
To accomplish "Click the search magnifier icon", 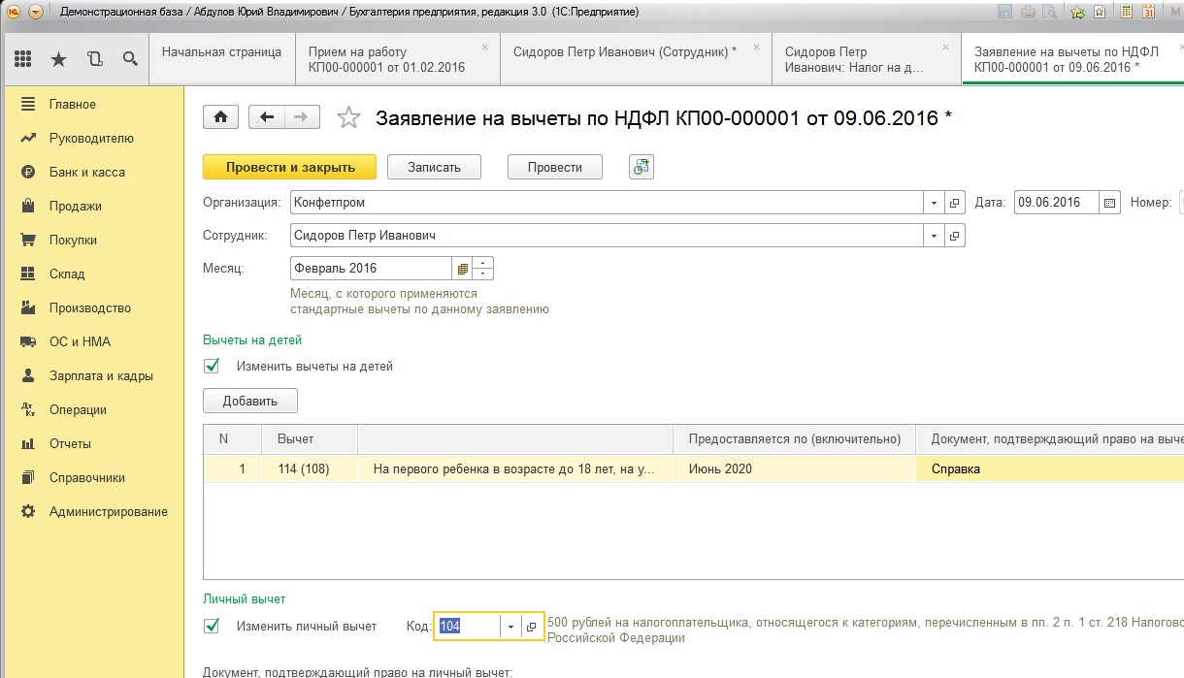I will 130,59.
